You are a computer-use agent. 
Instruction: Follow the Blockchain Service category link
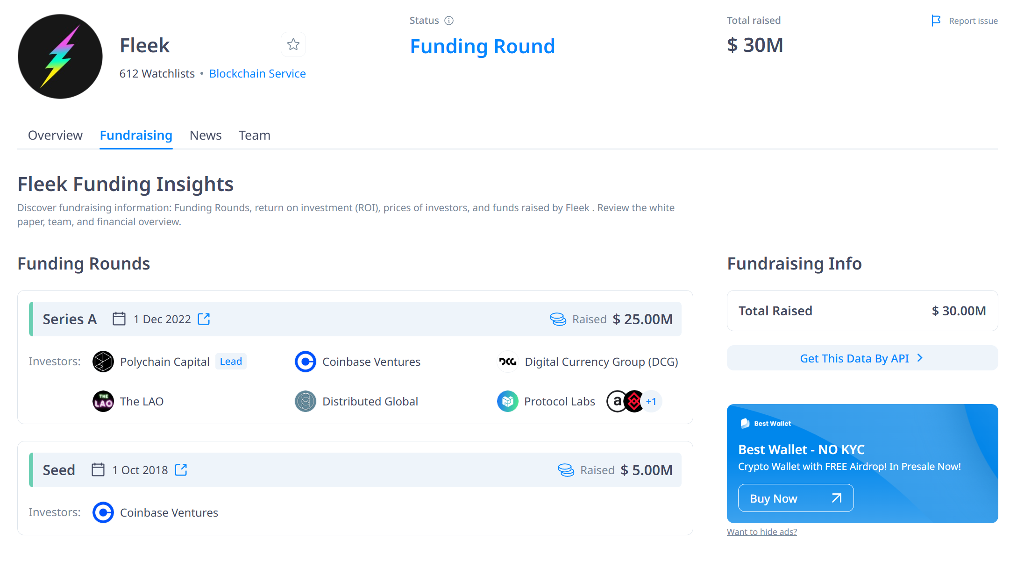click(257, 73)
